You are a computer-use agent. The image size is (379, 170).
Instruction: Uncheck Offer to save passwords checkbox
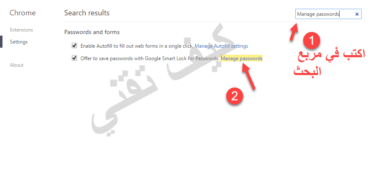point(75,58)
